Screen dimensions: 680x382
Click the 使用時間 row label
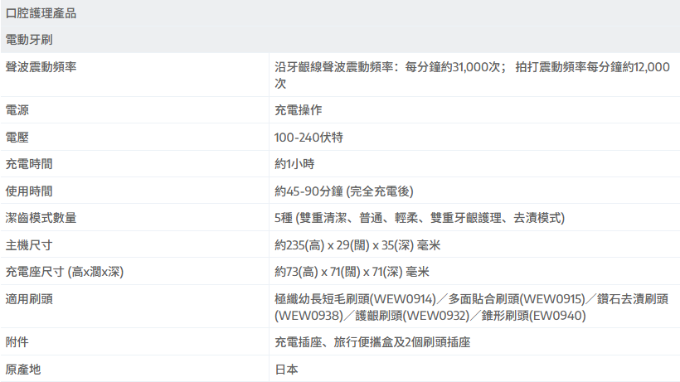click(29, 191)
